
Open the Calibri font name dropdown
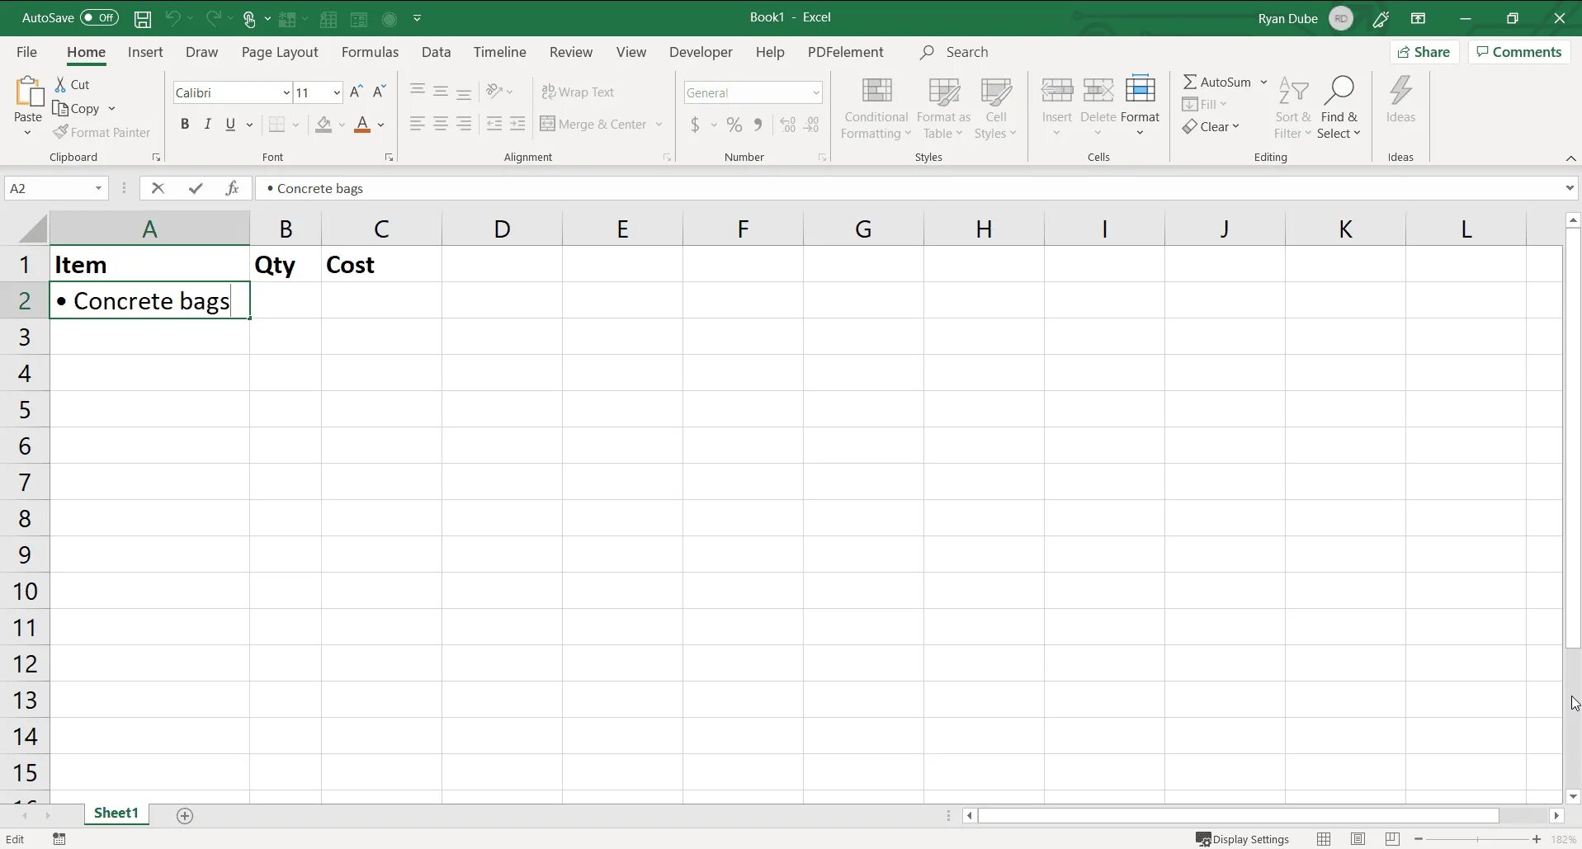286,92
